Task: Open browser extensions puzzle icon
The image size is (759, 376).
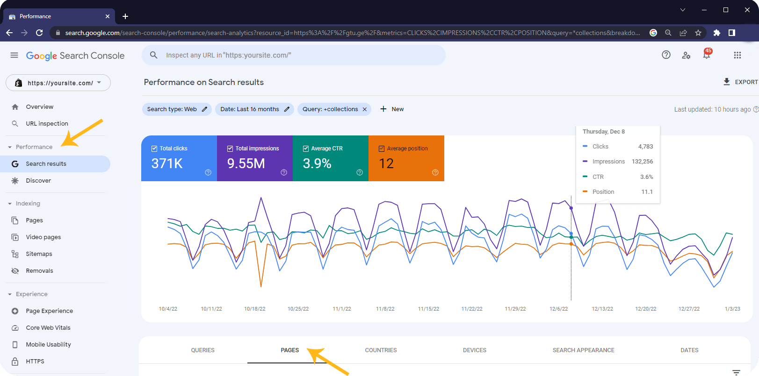Action: [x=717, y=33]
